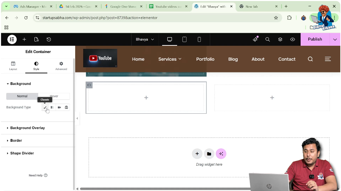341x191 pixels.
Task: Switch to Ads Manager browser tab
Action: 33,7
